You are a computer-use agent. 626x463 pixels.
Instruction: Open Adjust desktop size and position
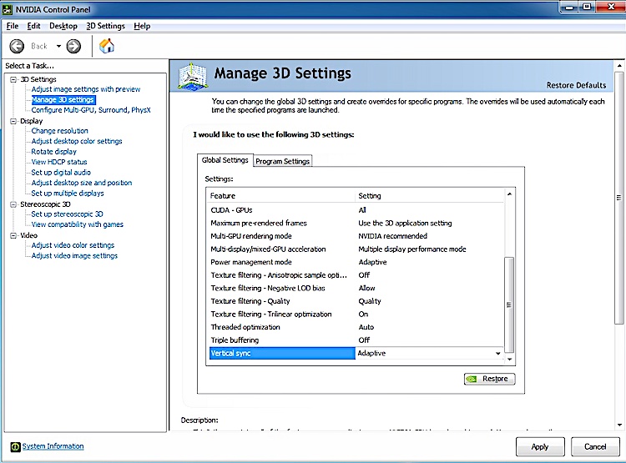[x=82, y=183]
